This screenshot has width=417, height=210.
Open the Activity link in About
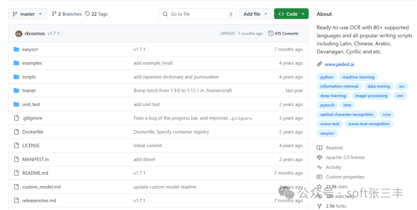333,168
